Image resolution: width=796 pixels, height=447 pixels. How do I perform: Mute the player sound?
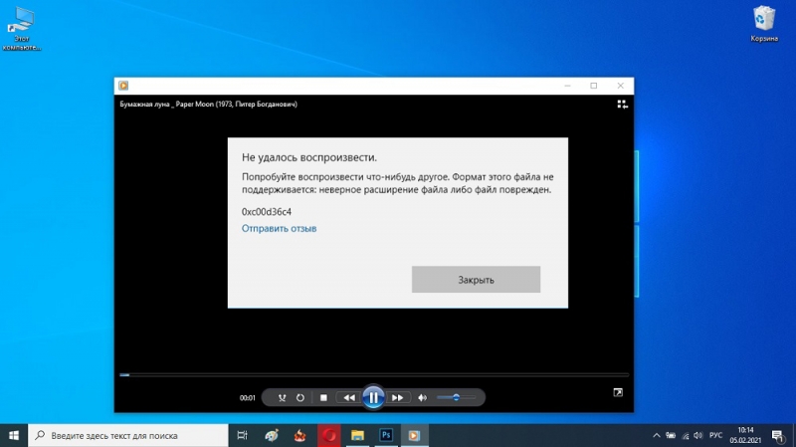(422, 398)
